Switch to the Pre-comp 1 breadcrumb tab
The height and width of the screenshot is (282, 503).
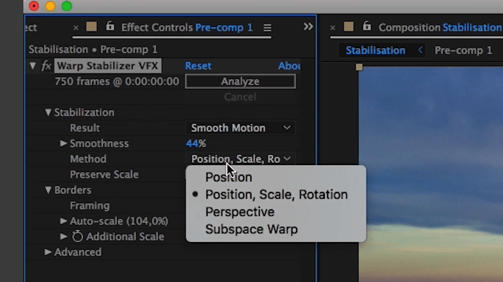click(463, 50)
